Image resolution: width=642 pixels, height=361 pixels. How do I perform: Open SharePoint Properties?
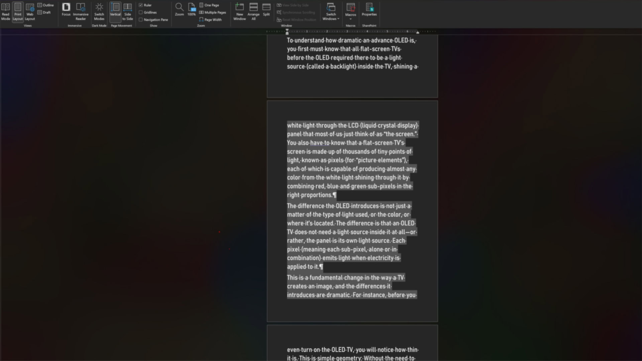[369, 9]
